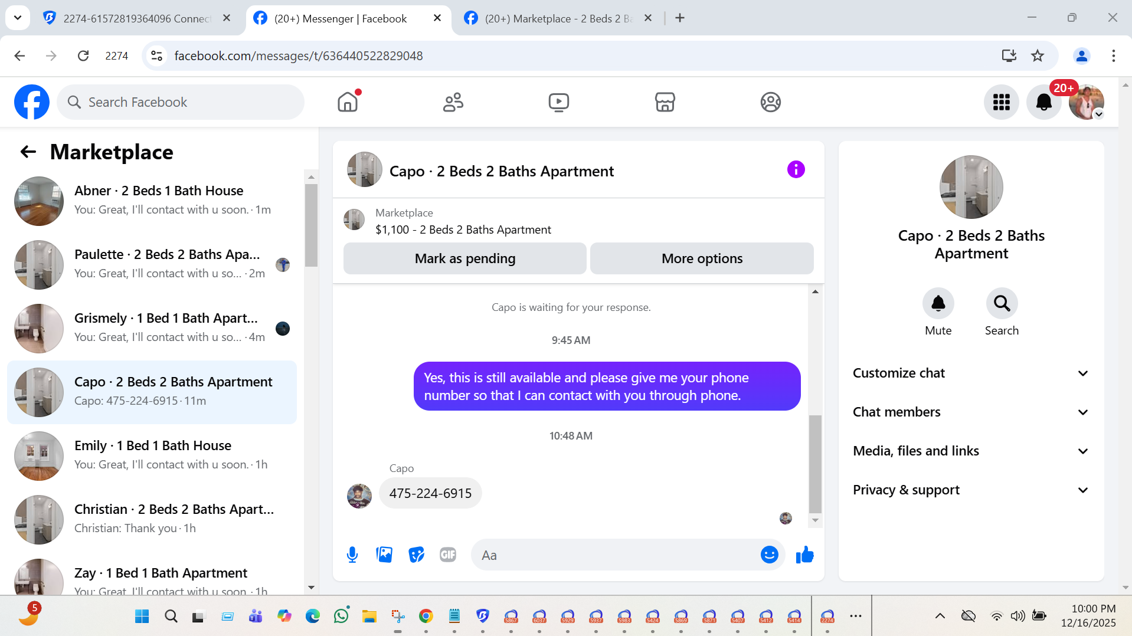Viewport: 1132px width, 636px height.
Task: Open chat with Grismely · 1 Bed 1 Bath
Action: point(152,328)
